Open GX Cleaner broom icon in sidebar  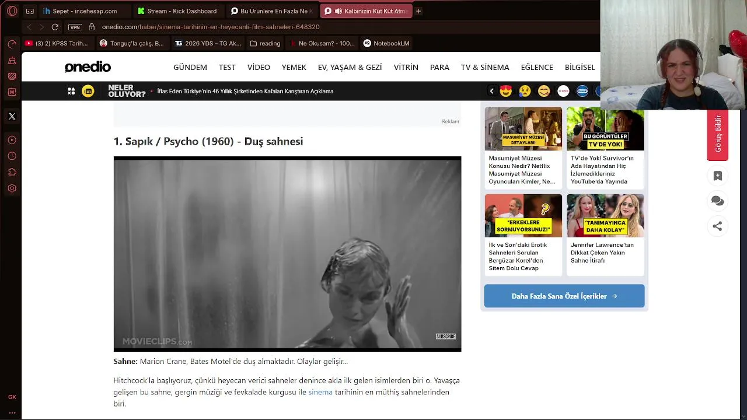coord(12,60)
